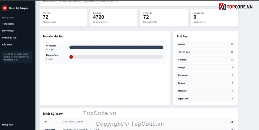Click the Thể loại heading
The image size is (259, 130).
(x=182, y=36)
